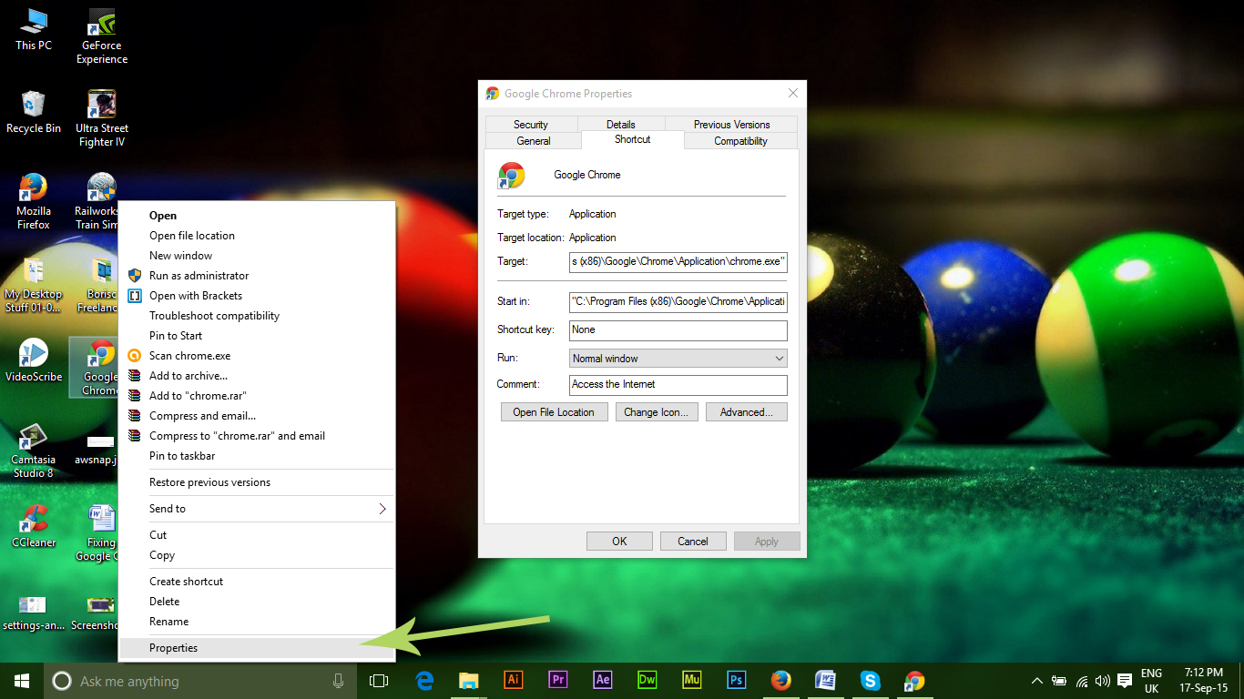Click the Change Icon... button
1244x699 pixels.
pos(657,412)
